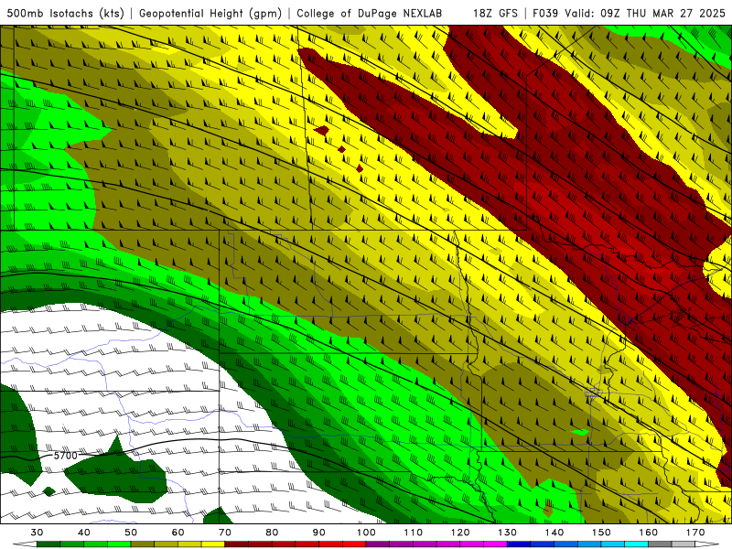Screen dimensions: 732x549
Task: Click the legend value '110'
Action: click(x=414, y=533)
